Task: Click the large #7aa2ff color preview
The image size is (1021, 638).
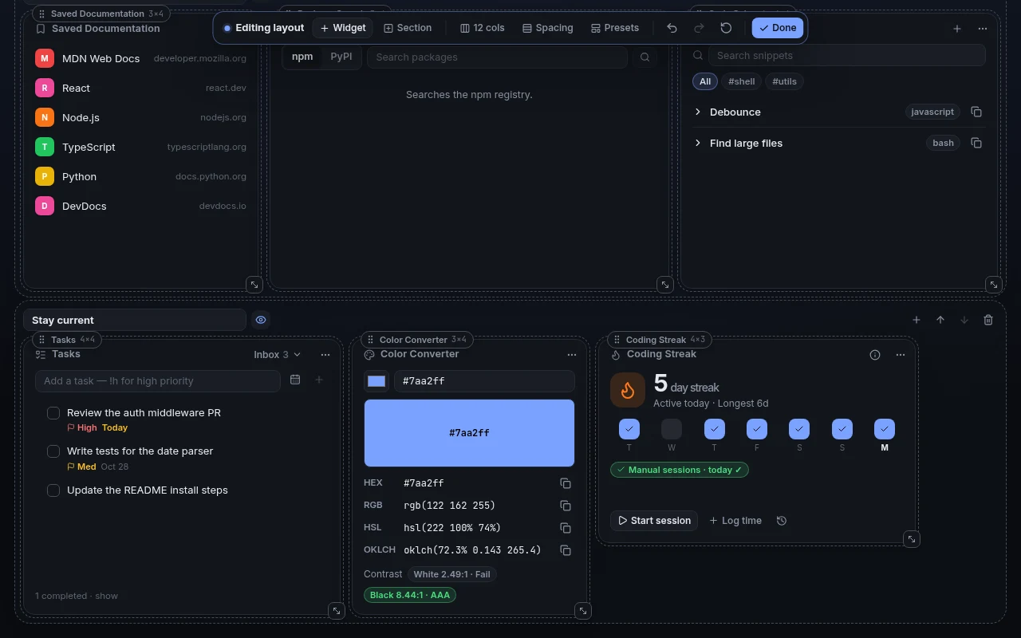Action: [469, 433]
